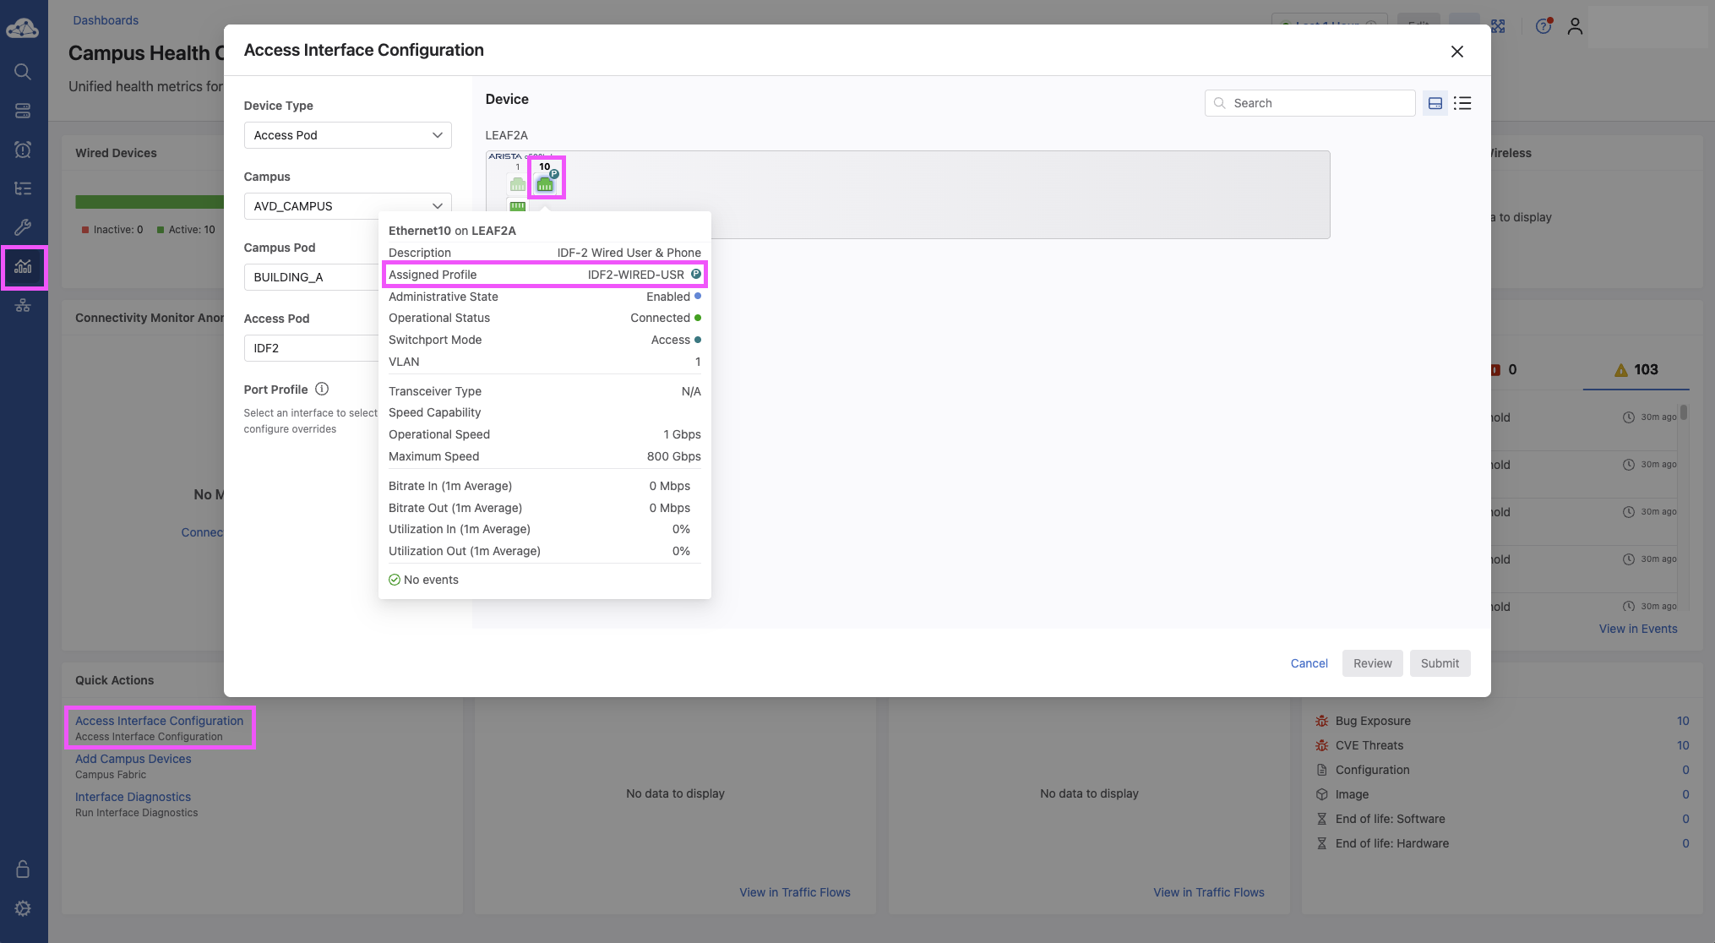
Task: Switch to device panel view
Action: 1435,103
